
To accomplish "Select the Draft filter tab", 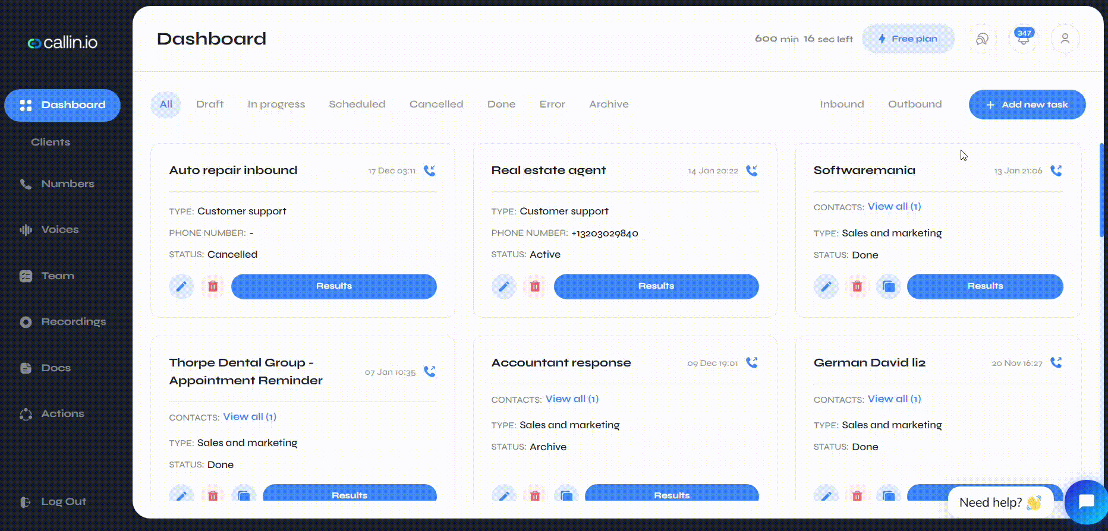I will 210,105.
